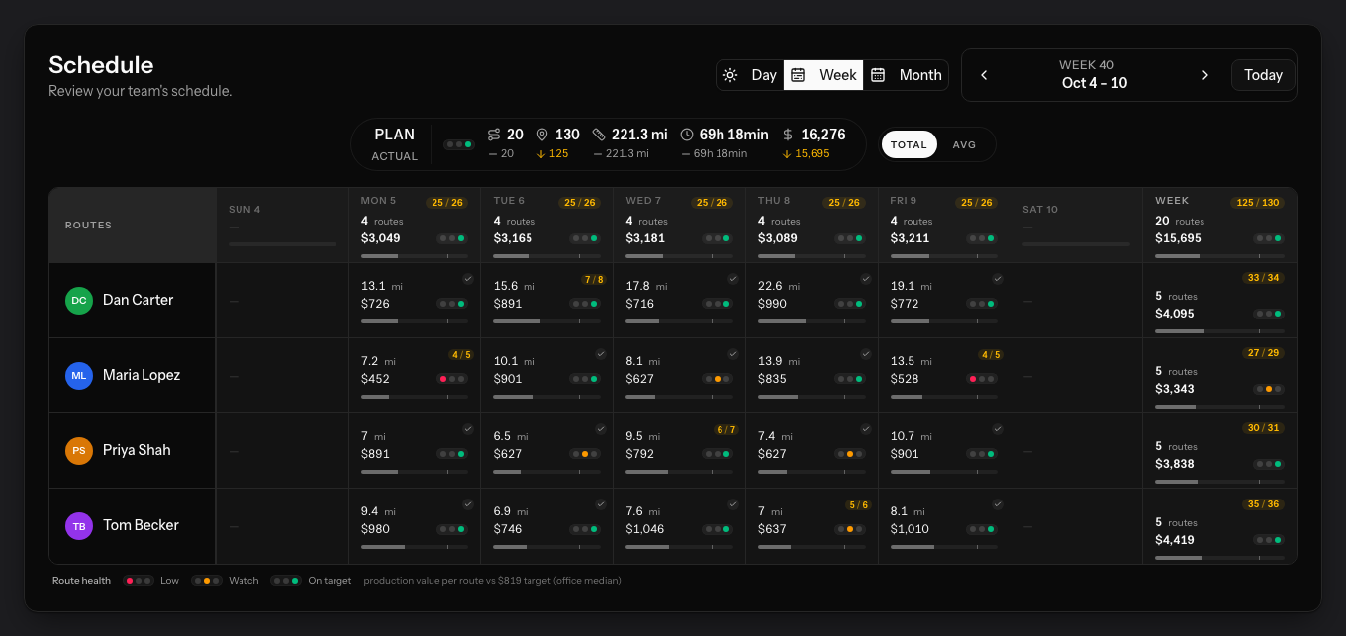Viewport: 1346px width, 636px height.
Task: Click the dollar icon beside 16,276
Action: (x=788, y=135)
